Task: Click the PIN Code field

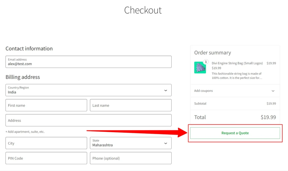Action: (x=46, y=158)
